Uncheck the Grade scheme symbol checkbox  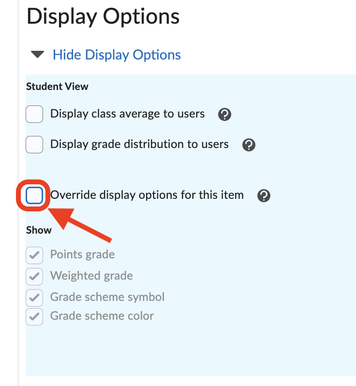[34, 297]
